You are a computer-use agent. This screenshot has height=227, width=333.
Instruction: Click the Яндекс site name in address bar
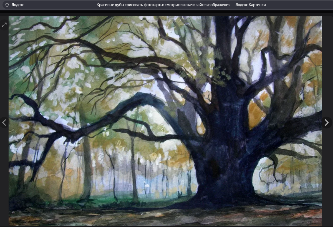[18, 5]
